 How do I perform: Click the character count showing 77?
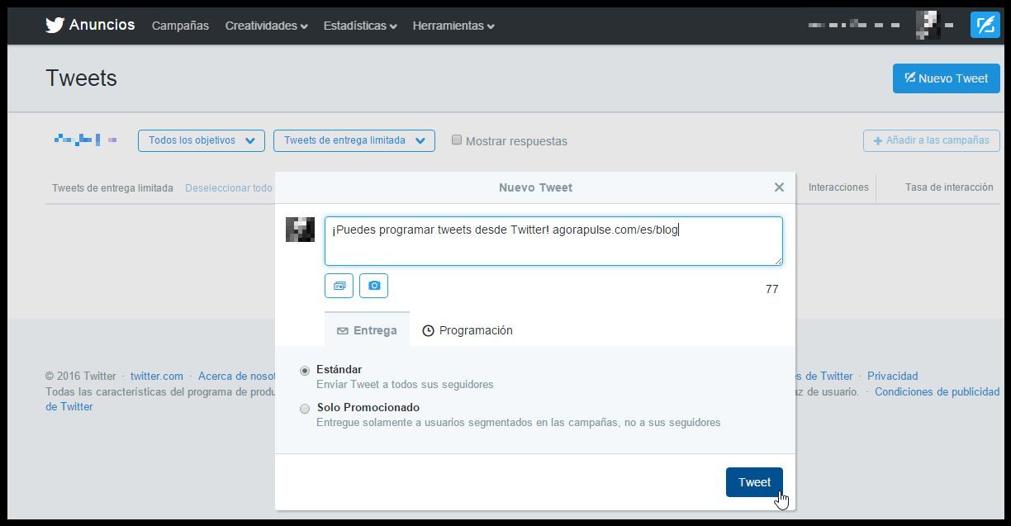[x=771, y=289]
